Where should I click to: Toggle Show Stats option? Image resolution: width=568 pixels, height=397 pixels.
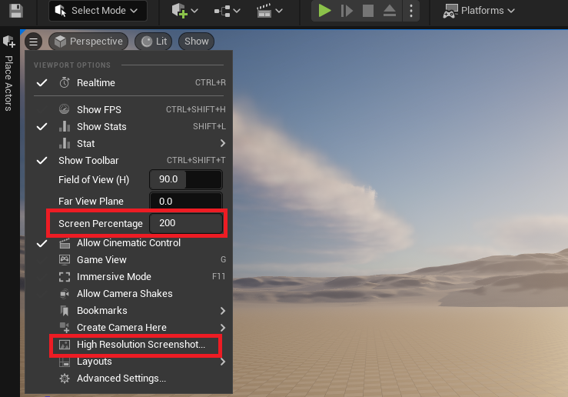click(x=128, y=126)
